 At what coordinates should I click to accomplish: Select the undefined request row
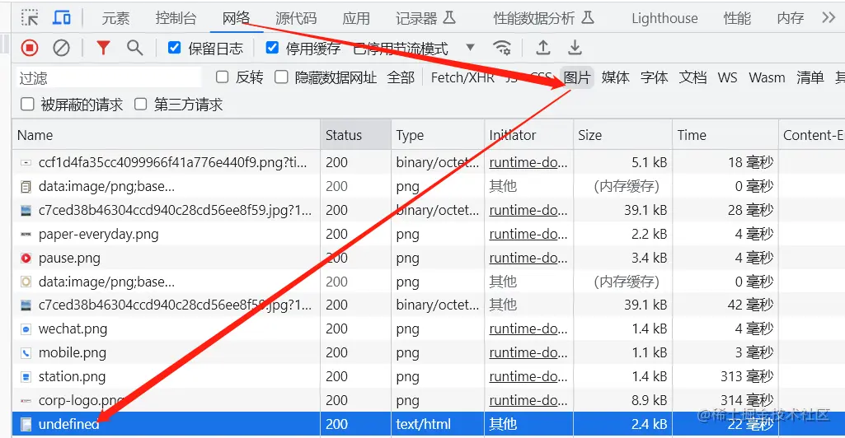coord(429,424)
